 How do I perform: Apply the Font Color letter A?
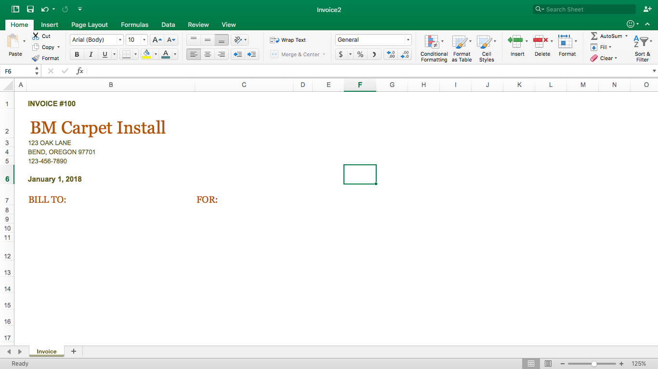[166, 54]
